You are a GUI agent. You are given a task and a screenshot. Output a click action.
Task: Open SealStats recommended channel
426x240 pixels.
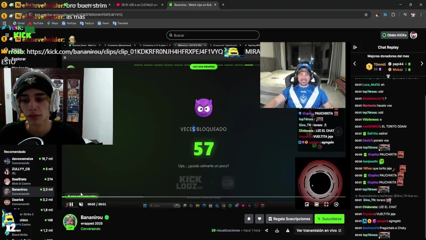pos(28,181)
